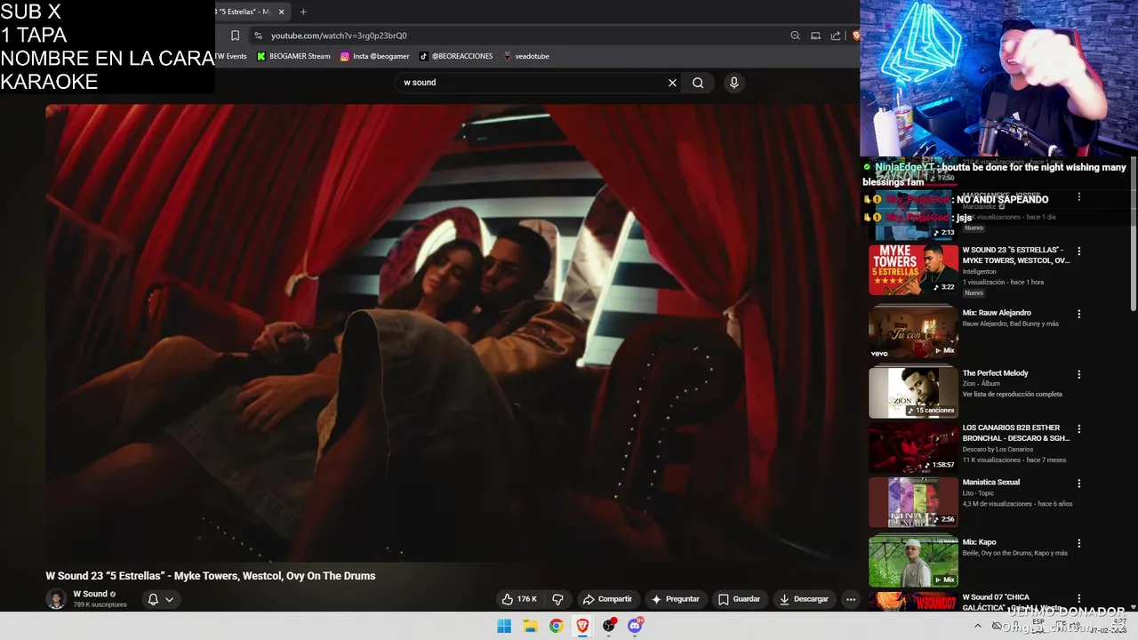Open the Maniatica Sexual video thumbnail

point(913,502)
